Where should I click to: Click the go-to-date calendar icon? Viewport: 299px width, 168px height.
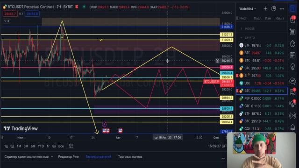[x=71, y=146]
